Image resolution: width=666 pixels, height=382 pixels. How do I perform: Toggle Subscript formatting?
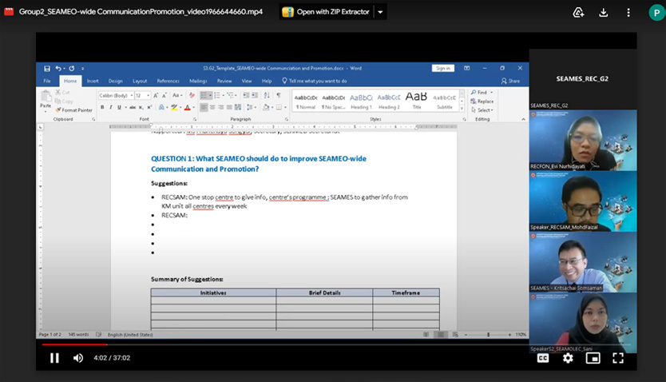[141, 108]
